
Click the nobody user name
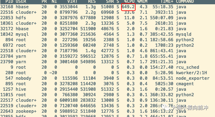point(23,78)
